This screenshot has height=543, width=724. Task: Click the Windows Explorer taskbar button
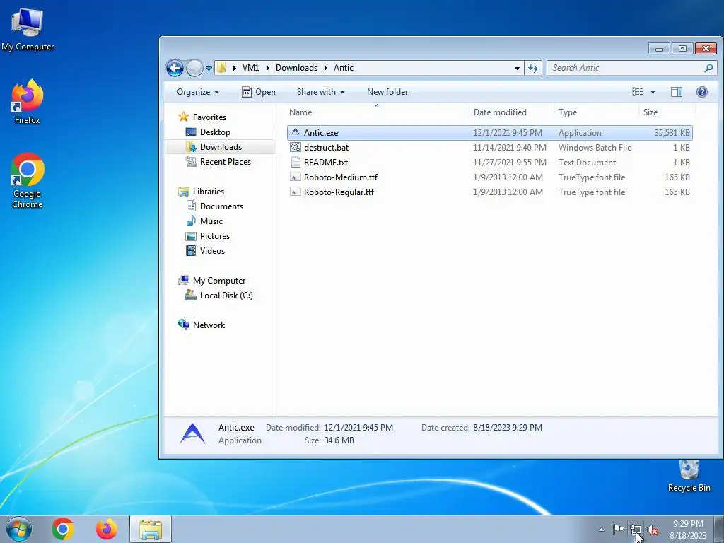(151, 529)
